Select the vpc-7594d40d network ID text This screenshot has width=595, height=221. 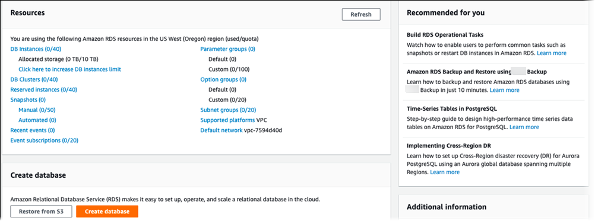[x=263, y=130]
